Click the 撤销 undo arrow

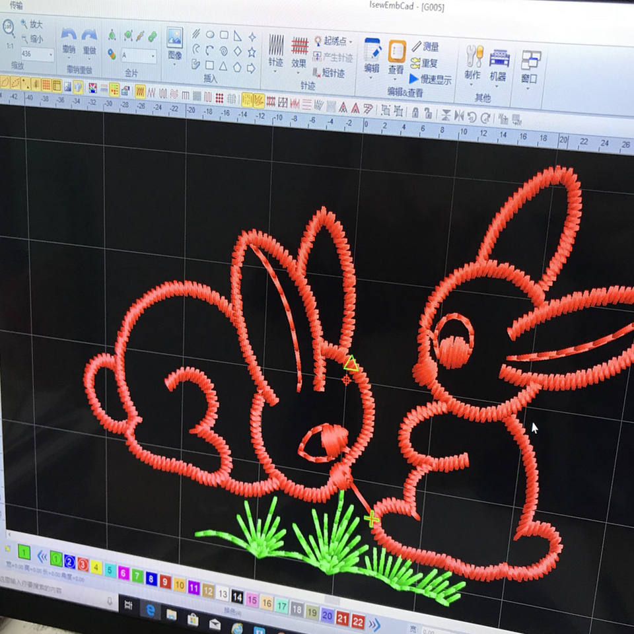tap(69, 40)
